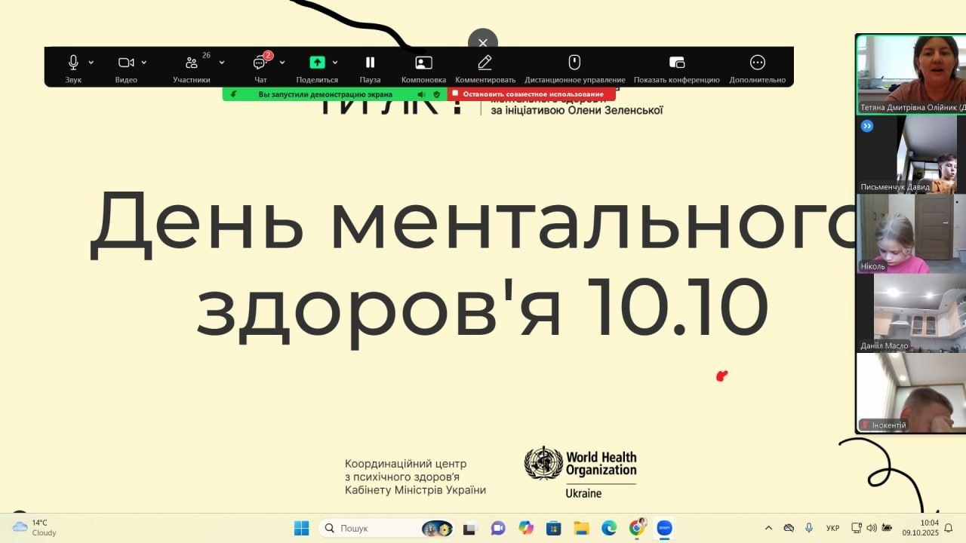The width and height of the screenshot is (966, 543).
Task: Open the Чат chat icon
Action: 260,63
